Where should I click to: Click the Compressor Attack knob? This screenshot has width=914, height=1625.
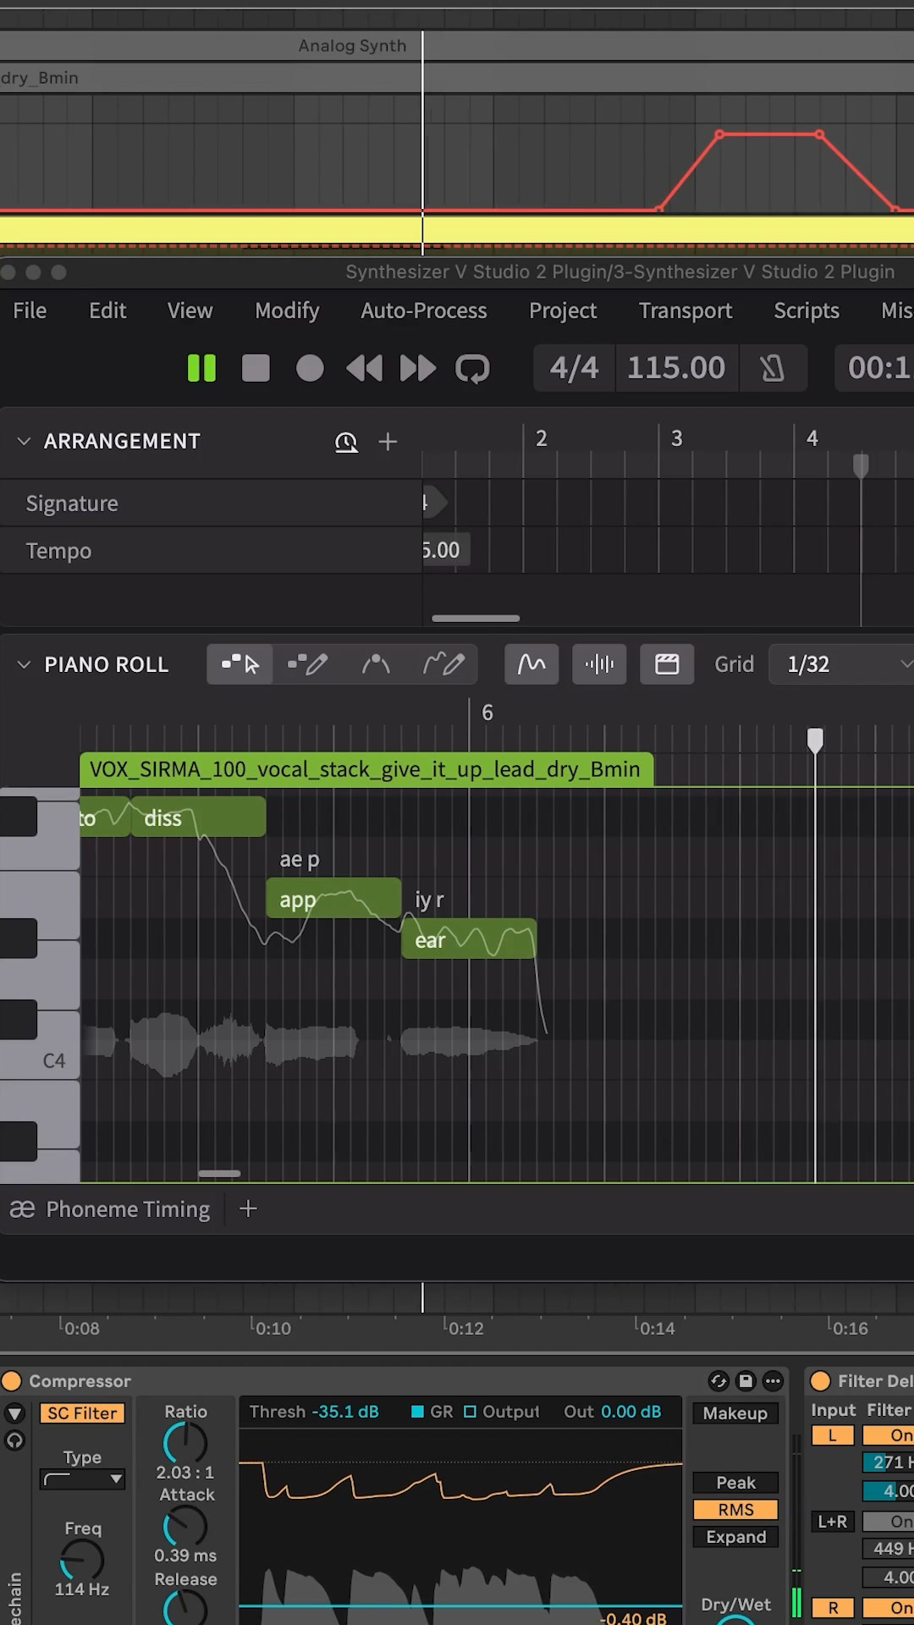pos(185,1528)
